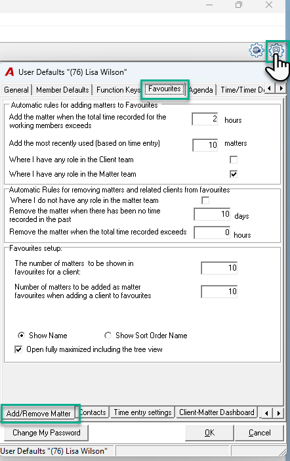Edit the no-time-recorded days field
Viewport: 290px width, 461px height.
click(x=212, y=214)
